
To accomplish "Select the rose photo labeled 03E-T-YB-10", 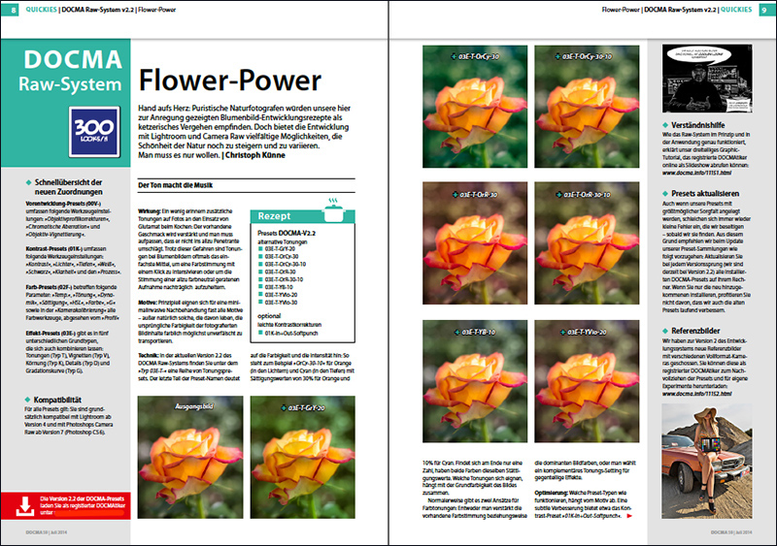I will pos(475,381).
